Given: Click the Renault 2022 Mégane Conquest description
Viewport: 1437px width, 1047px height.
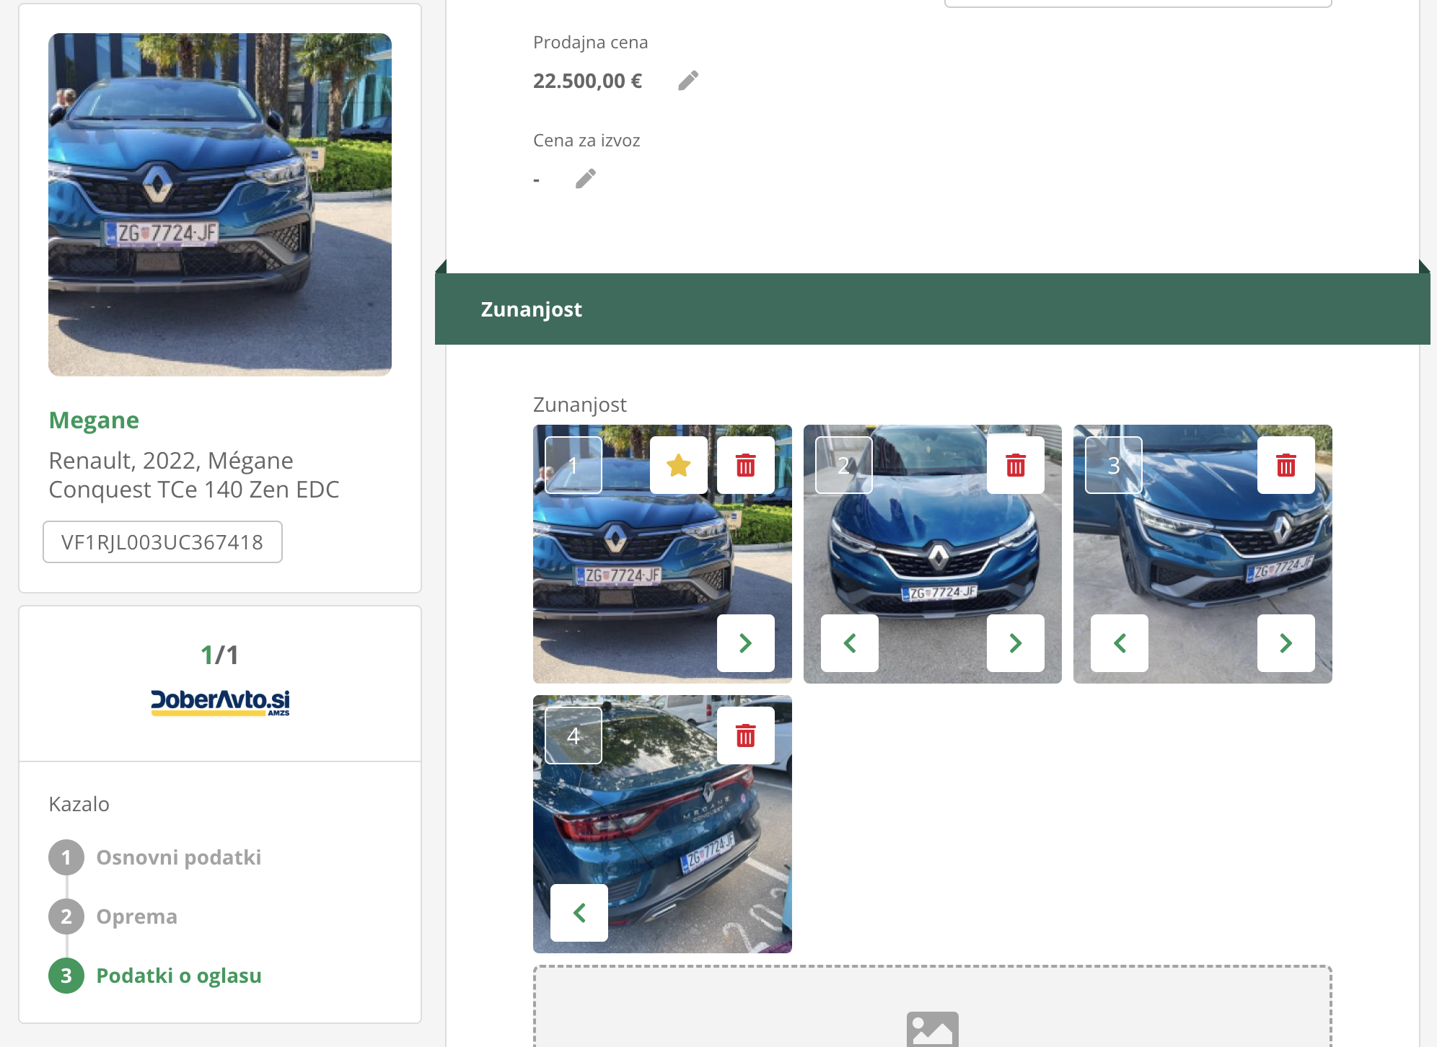Looking at the screenshot, I should 194,474.
